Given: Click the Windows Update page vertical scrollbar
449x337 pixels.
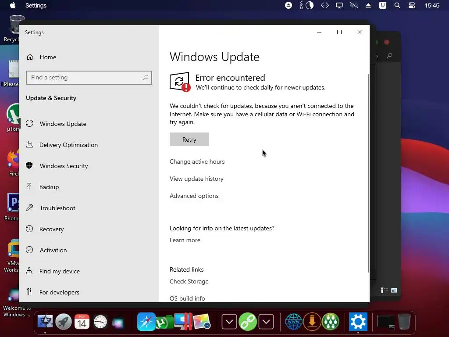Looking at the screenshot, I should pos(368,173).
